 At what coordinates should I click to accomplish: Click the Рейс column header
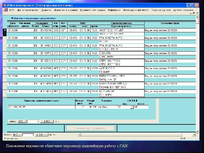coord(83,23)
